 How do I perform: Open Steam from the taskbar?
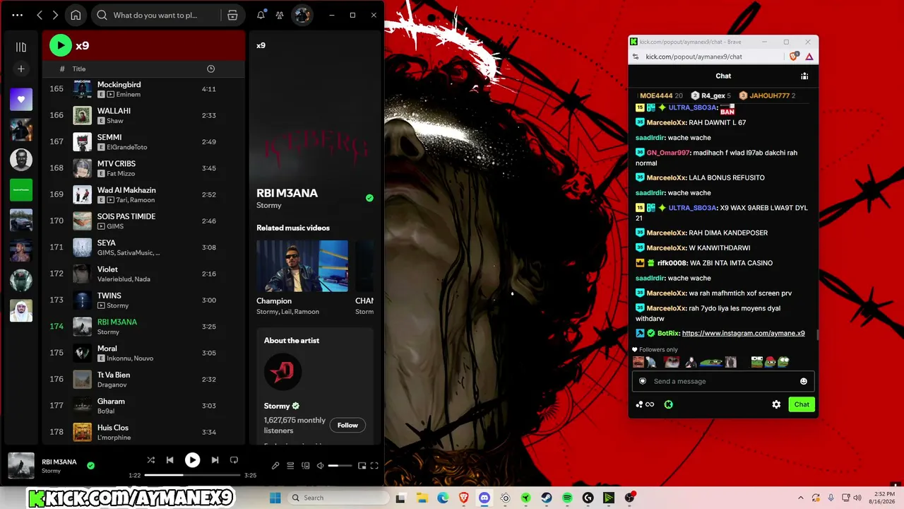coord(547,498)
